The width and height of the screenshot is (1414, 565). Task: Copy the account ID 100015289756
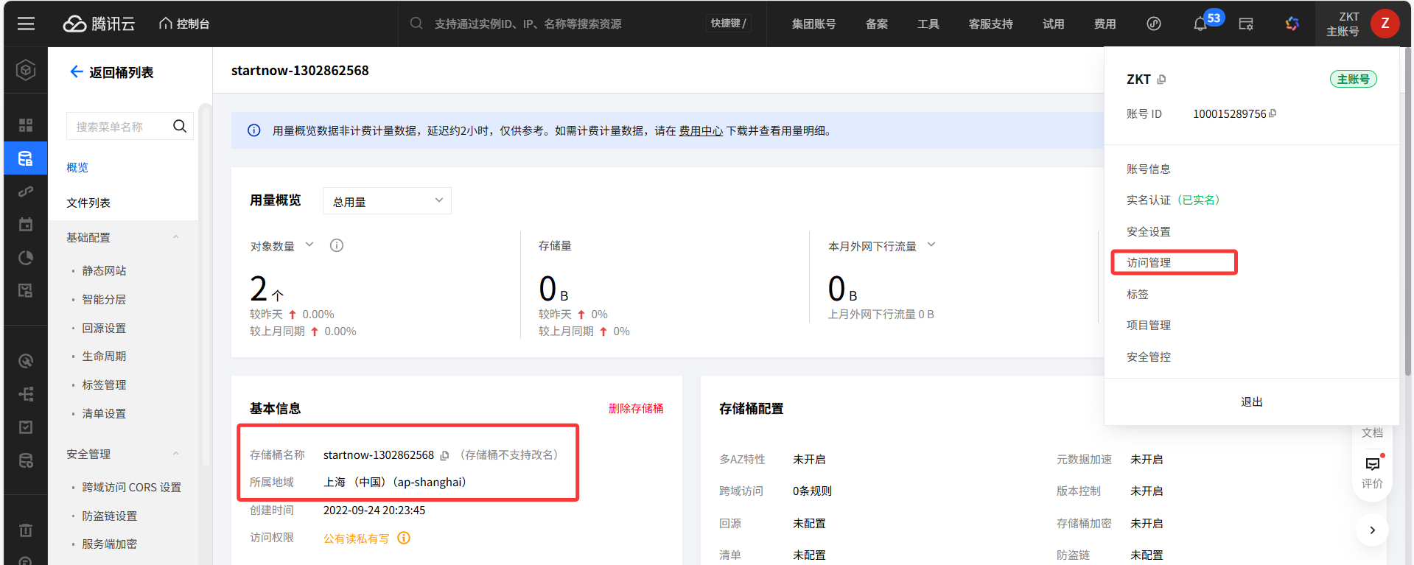[1273, 113]
